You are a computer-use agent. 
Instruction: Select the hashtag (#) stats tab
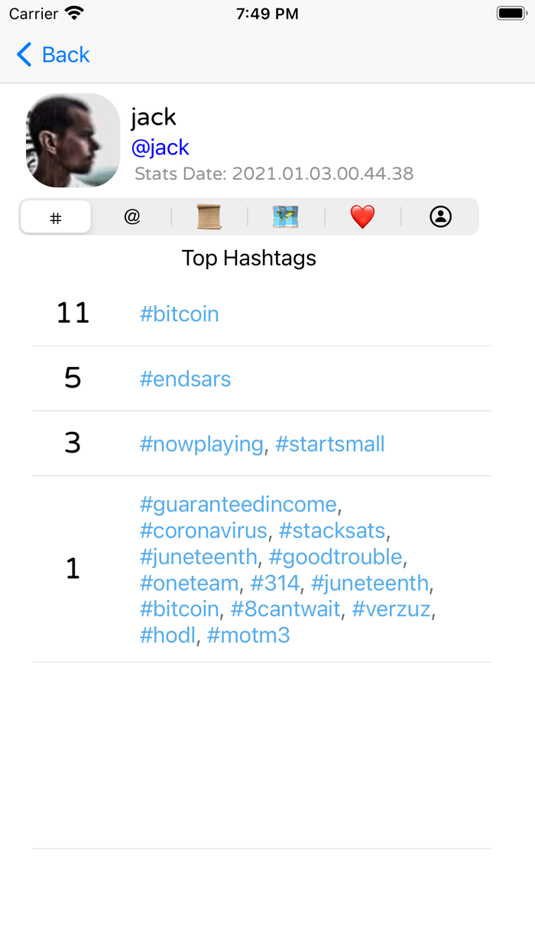tap(56, 218)
